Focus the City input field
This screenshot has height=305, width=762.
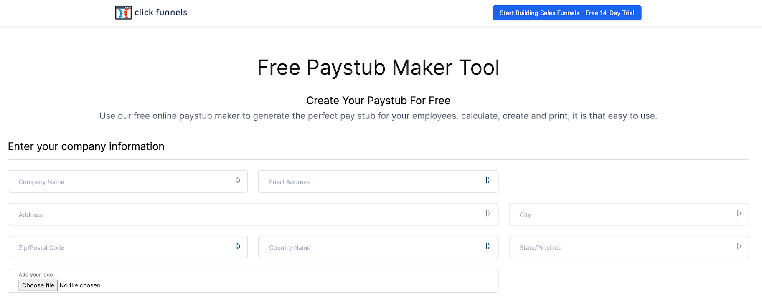click(622, 214)
